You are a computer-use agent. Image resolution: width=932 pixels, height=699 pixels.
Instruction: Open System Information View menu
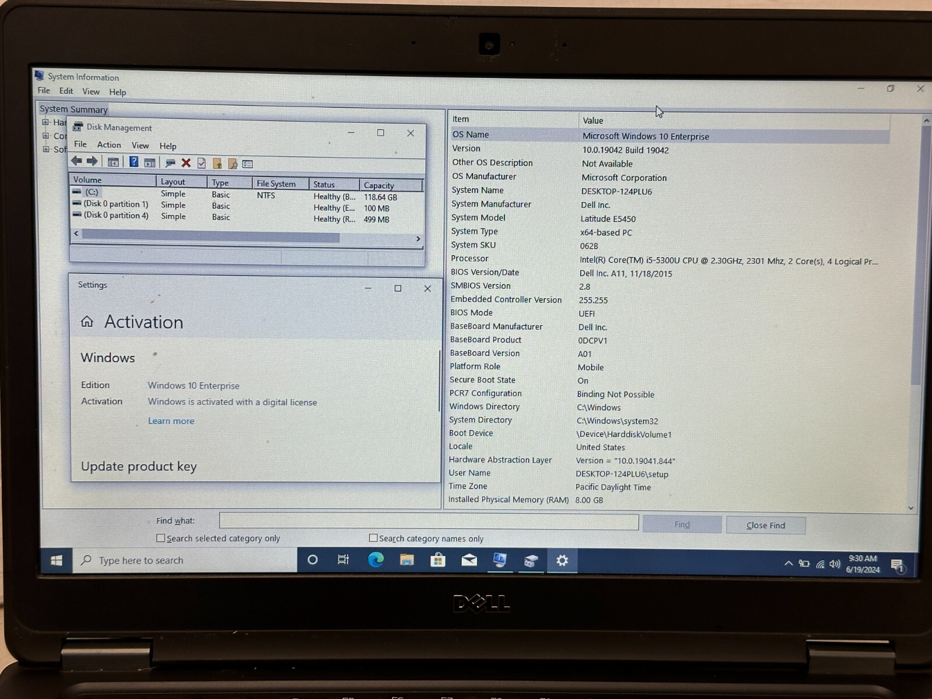click(91, 91)
